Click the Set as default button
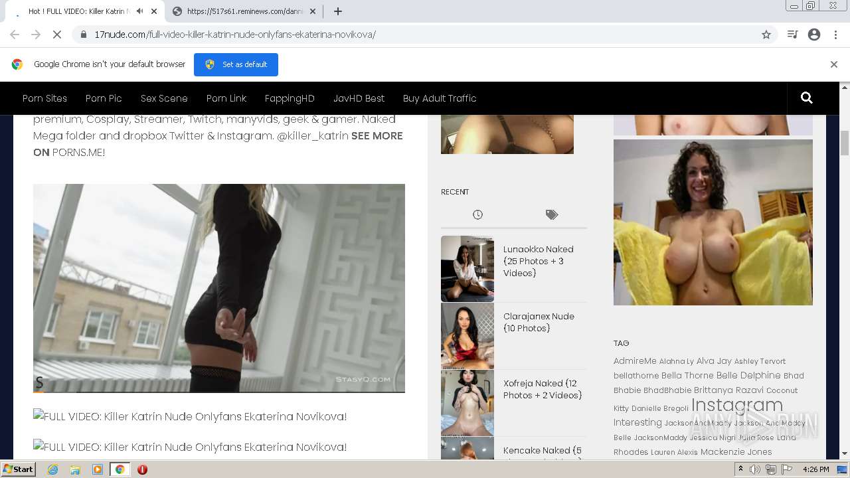 [x=236, y=64]
